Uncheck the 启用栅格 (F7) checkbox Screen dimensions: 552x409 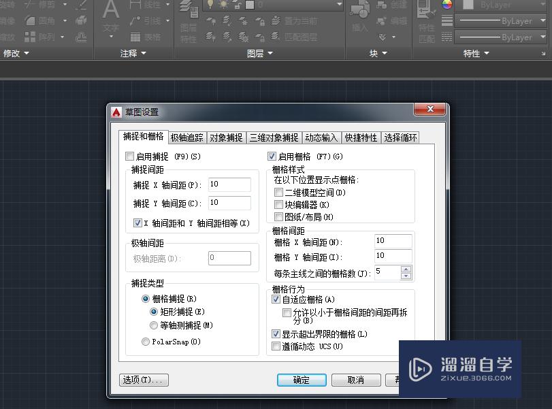[x=272, y=156]
